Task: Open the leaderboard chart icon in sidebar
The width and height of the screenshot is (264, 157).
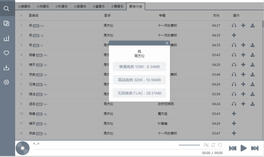Action: click(x=6, y=38)
